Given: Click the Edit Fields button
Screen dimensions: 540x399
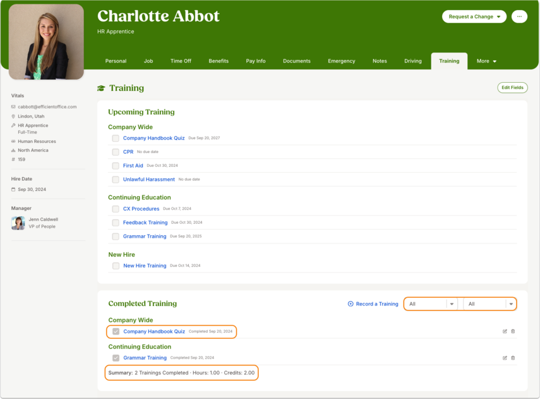Looking at the screenshot, I should pyautogui.click(x=512, y=88).
